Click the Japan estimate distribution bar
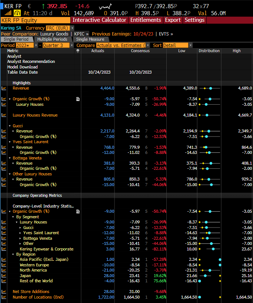253x303 pixels. pyautogui.click(x=210, y=276)
